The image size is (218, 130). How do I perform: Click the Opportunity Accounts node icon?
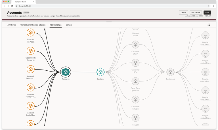(x=31, y=51)
